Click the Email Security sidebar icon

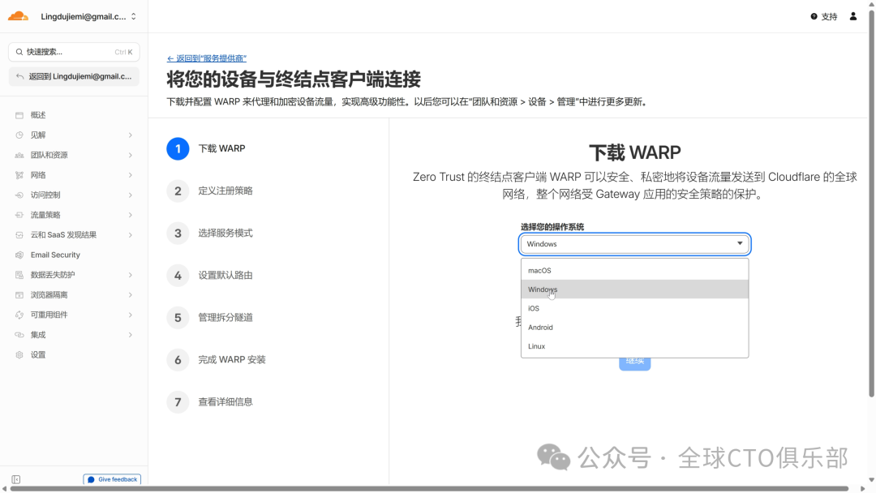click(x=19, y=255)
